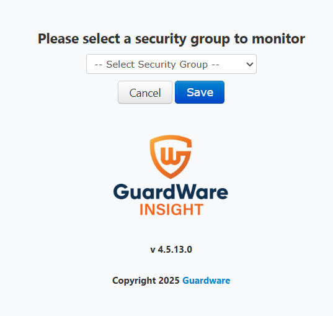The height and width of the screenshot is (316, 333).
Task: Click the orange GuardWare shield logo icon
Action: coord(171,156)
